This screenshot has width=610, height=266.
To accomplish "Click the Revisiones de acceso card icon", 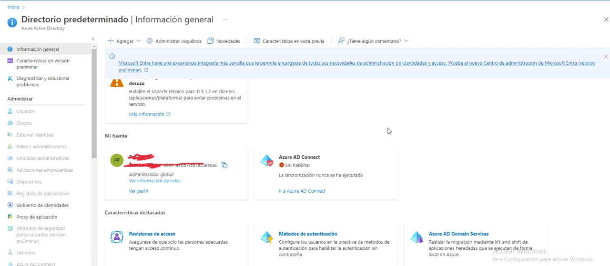I will pyautogui.click(x=117, y=237).
